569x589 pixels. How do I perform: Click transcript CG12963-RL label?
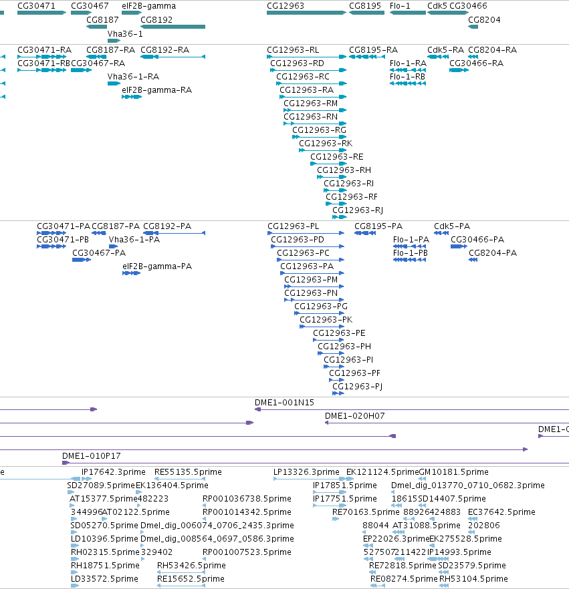293,50
